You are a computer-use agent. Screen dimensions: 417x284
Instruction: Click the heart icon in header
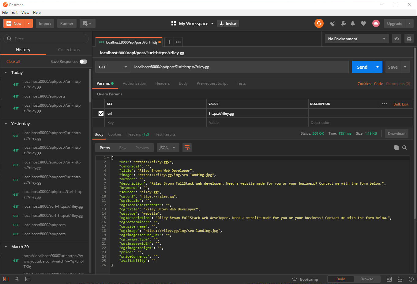click(x=363, y=23)
